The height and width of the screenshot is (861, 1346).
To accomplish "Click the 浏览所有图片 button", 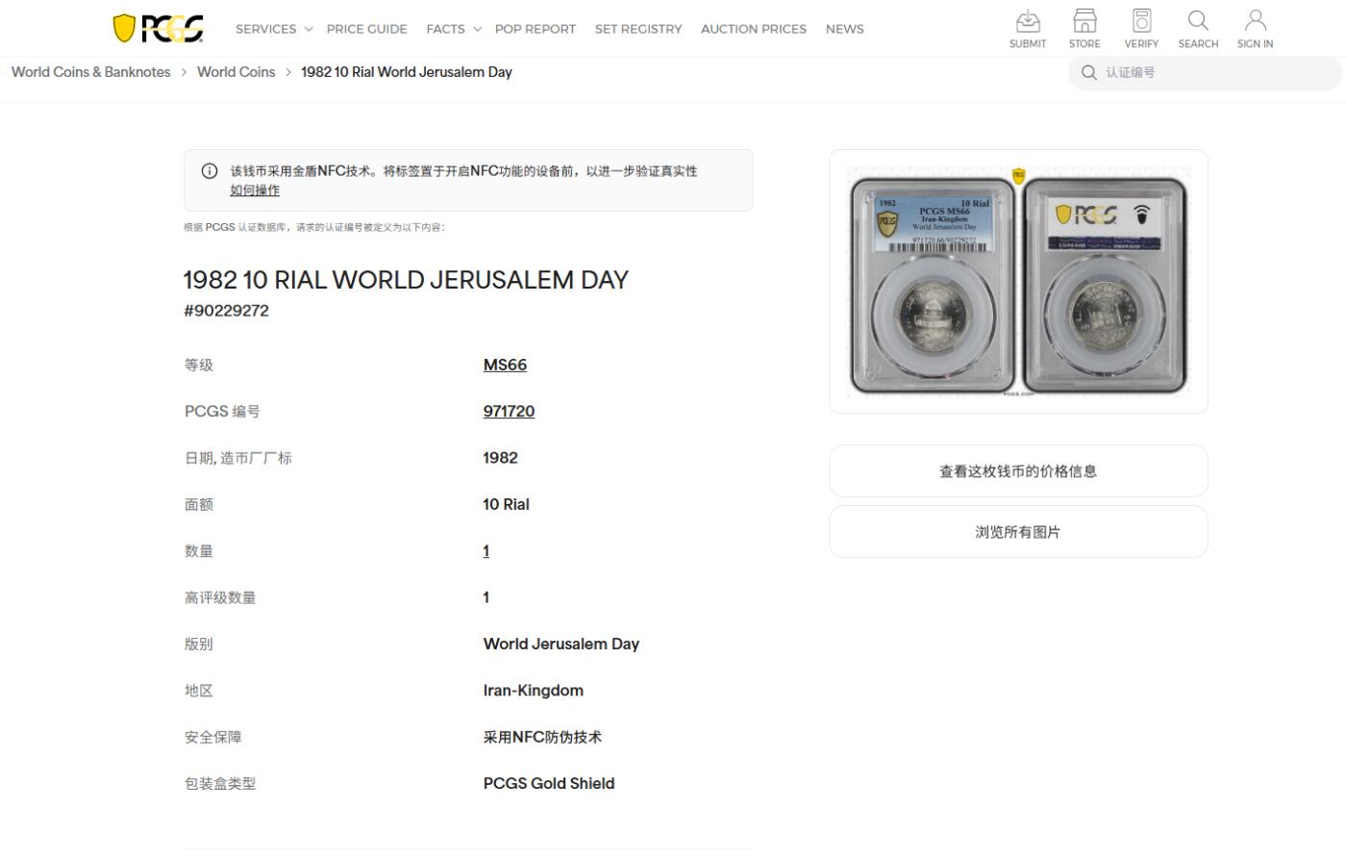I will pos(1018,531).
